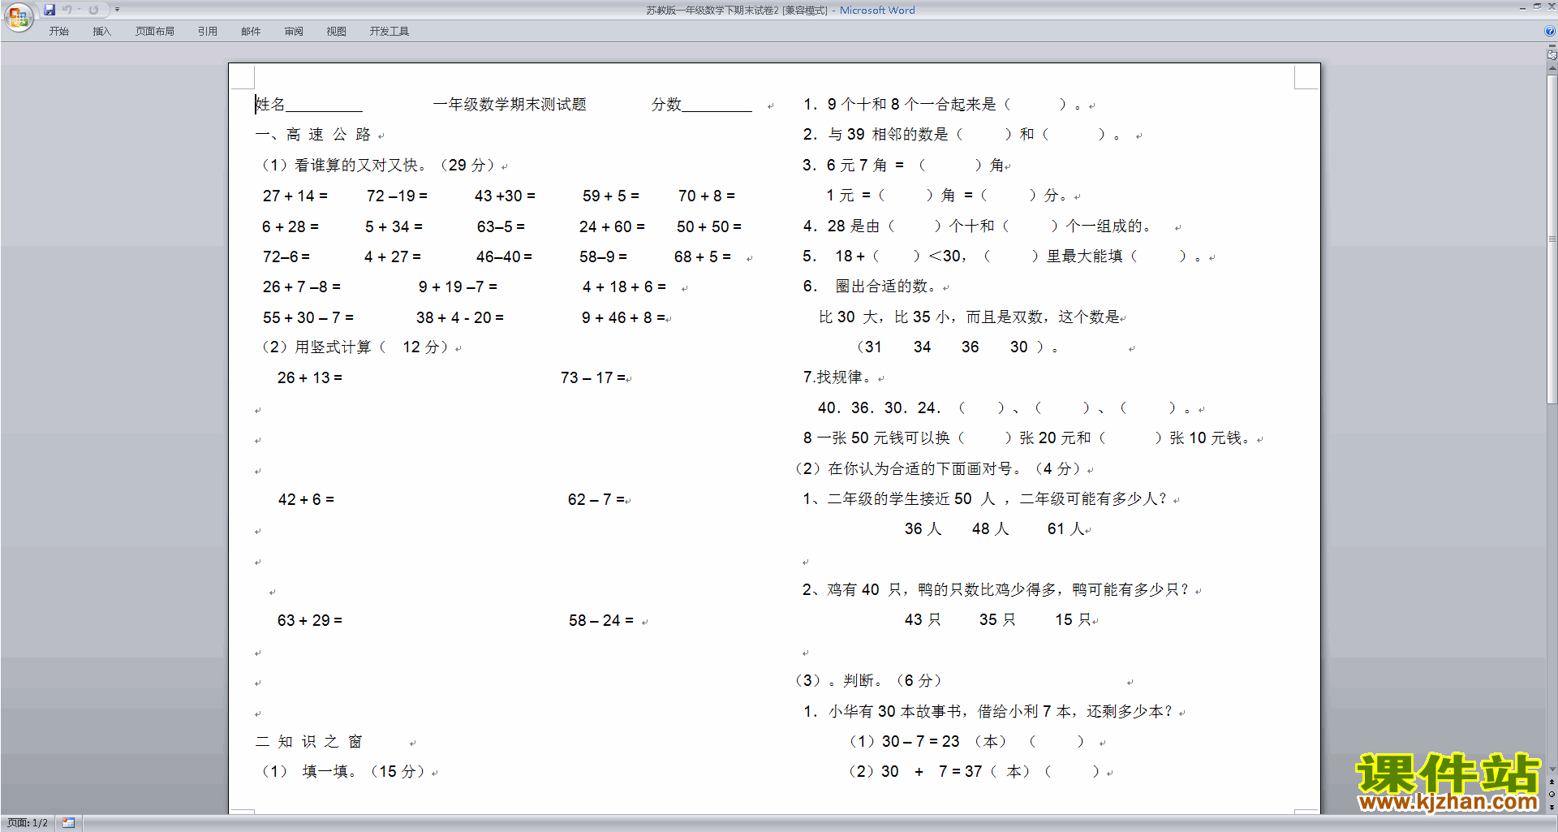Open the 插入 ribbon tab
Screen dimensions: 1558x832
tap(101, 32)
